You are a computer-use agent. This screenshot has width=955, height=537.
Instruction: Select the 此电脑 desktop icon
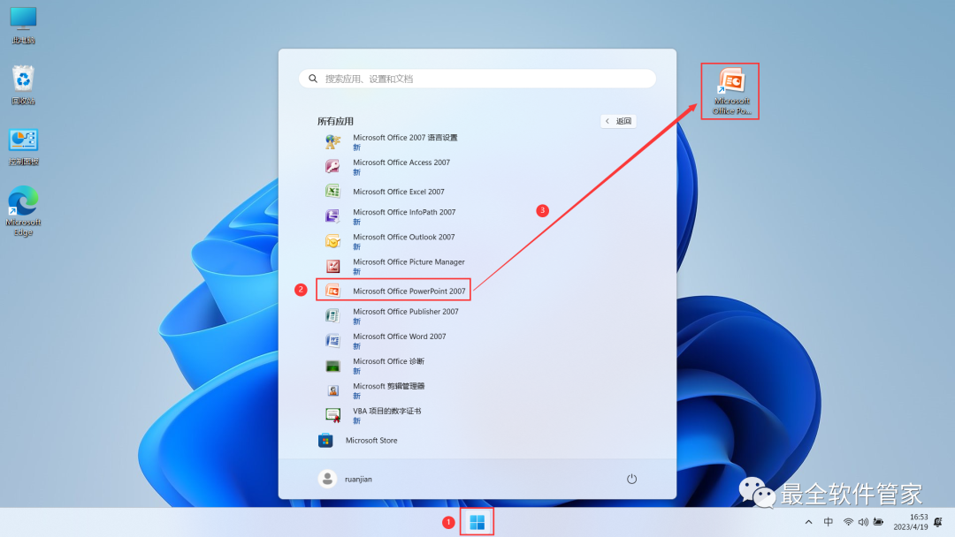[23, 26]
